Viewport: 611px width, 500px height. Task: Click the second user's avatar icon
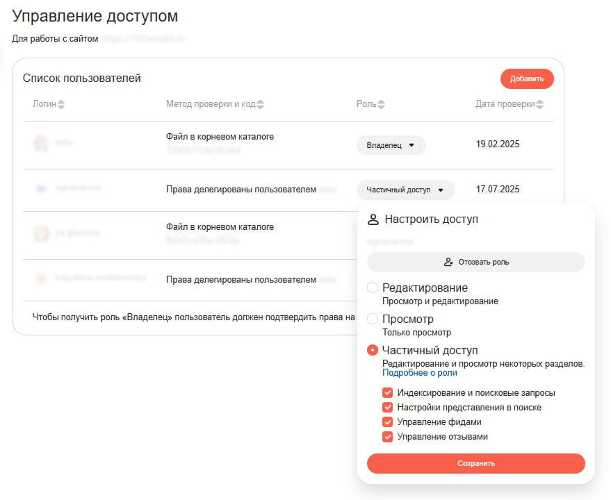pyautogui.click(x=41, y=188)
